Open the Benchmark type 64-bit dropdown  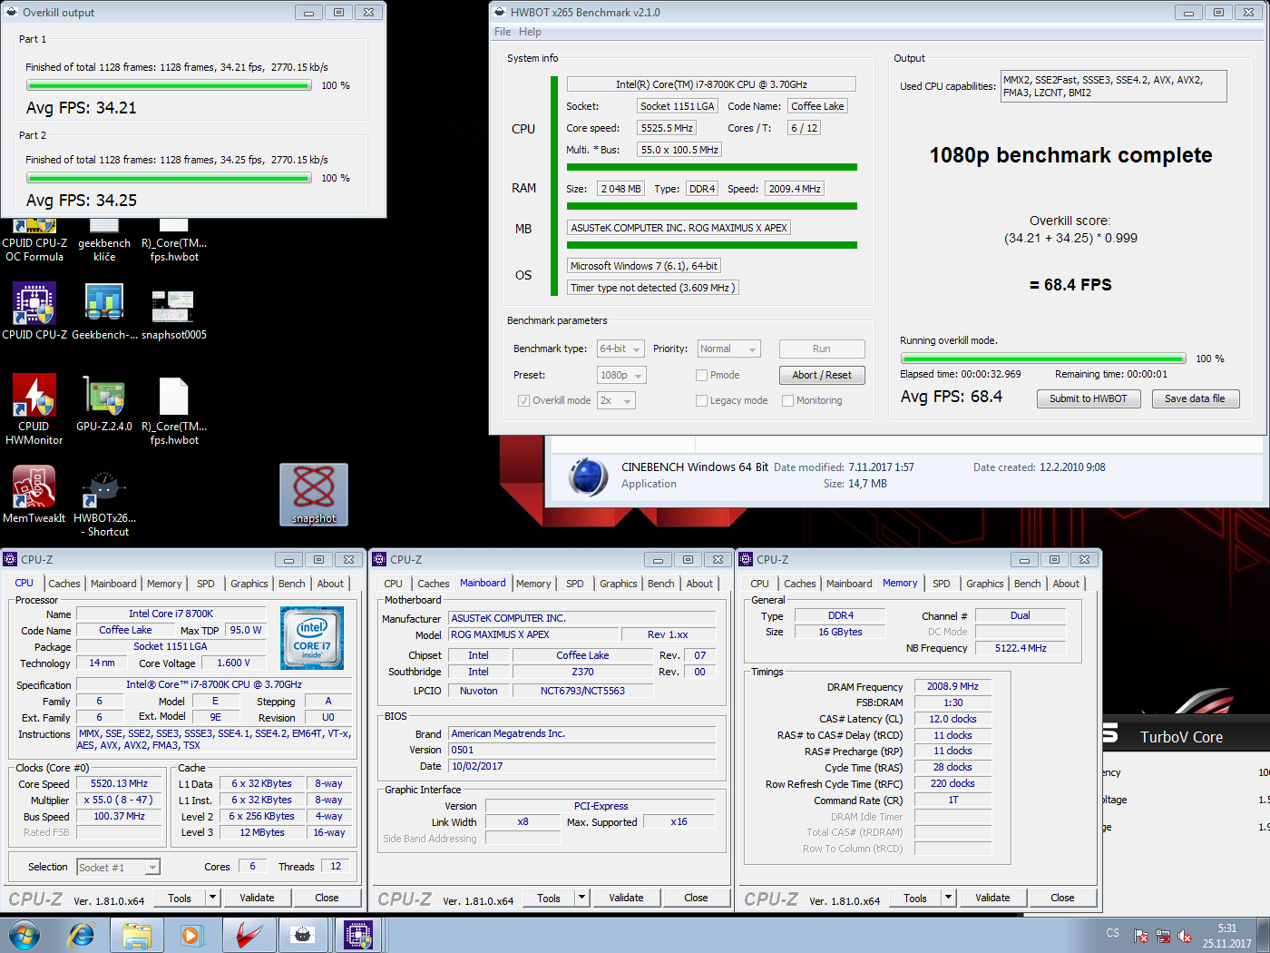tap(620, 349)
